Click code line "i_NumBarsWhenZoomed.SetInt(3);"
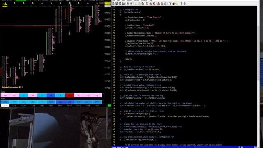Screen dimensions: 263x148 (x=141, y=36)
